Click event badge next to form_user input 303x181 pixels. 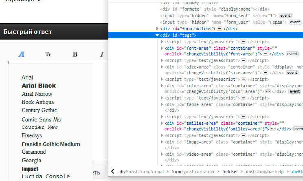point(296,22)
